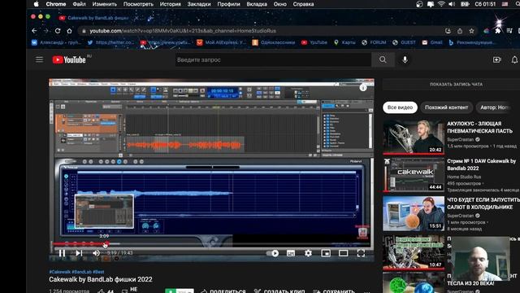This screenshot has height=293, width=520.
Task: Click the 'СОХРАНИТЬ' save button
Action: coord(334,291)
